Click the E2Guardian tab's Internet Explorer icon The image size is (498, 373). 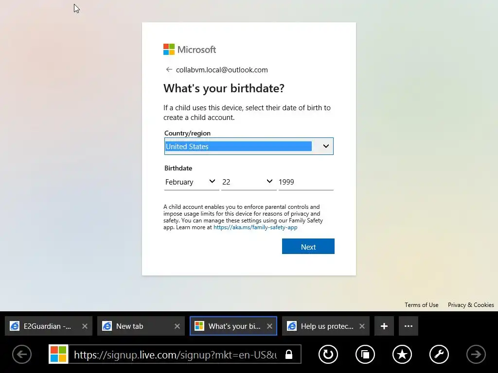point(15,326)
